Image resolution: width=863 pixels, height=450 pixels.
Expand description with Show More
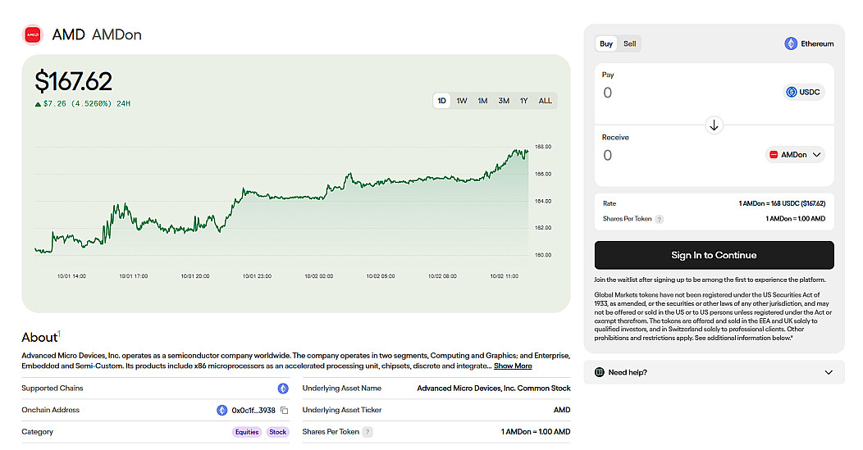(513, 366)
